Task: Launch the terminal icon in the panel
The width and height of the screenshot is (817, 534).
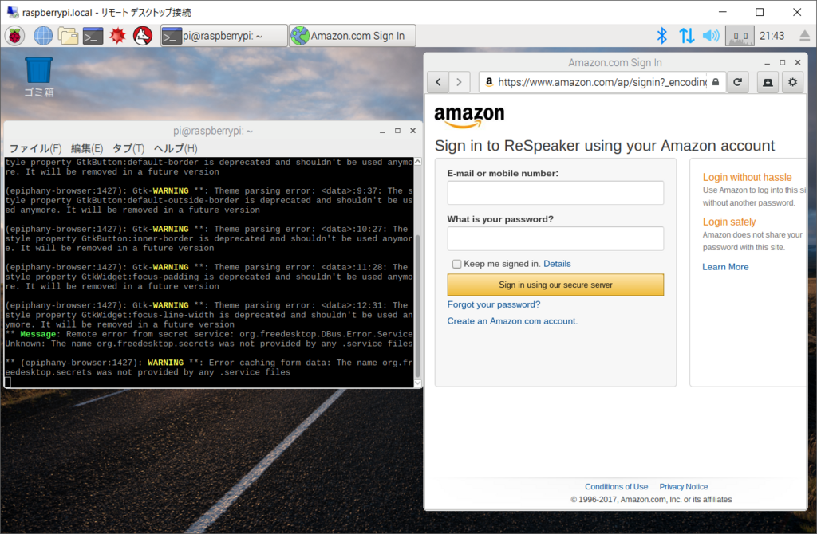Action: [x=93, y=36]
